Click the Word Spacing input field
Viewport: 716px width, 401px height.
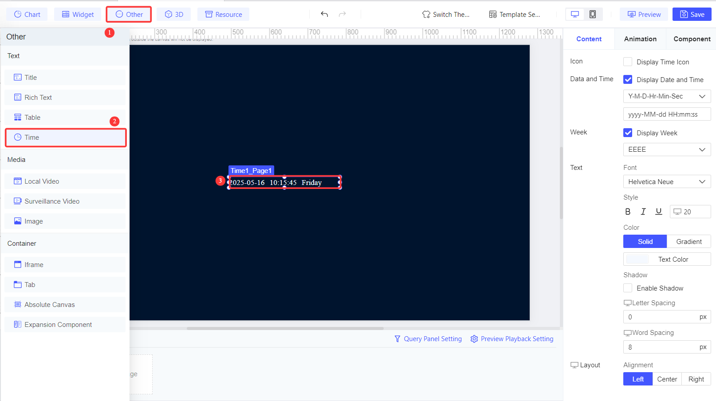click(667, 347)
